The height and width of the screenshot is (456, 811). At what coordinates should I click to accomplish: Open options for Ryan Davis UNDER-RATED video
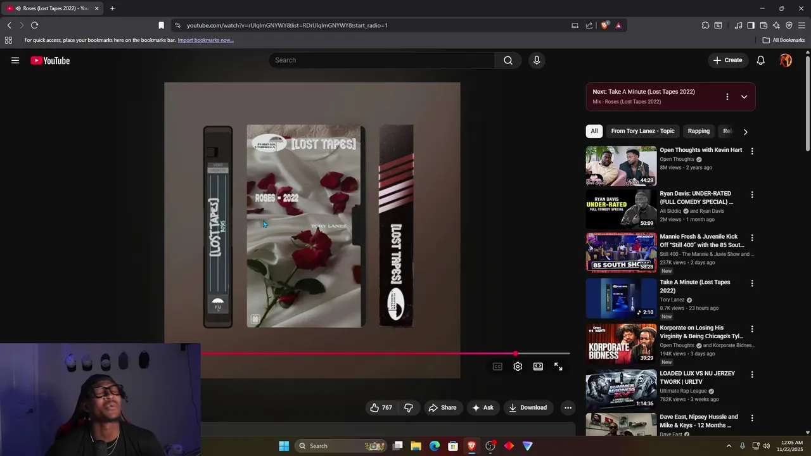[x=752, y=194]
